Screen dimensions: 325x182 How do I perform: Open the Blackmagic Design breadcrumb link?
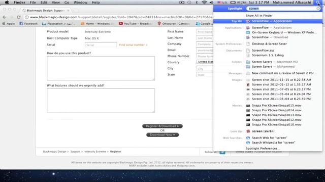click(54, 152)
